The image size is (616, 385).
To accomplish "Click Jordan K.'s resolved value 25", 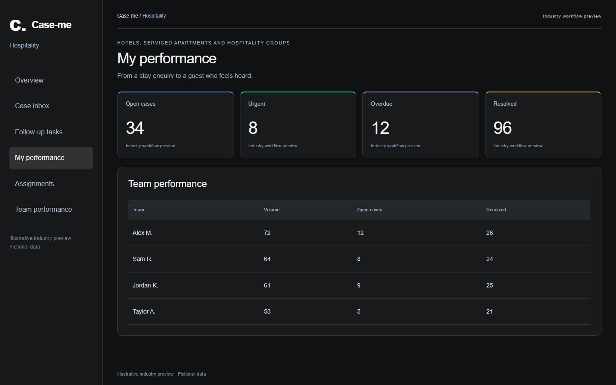I will click(x=490, y=286).
